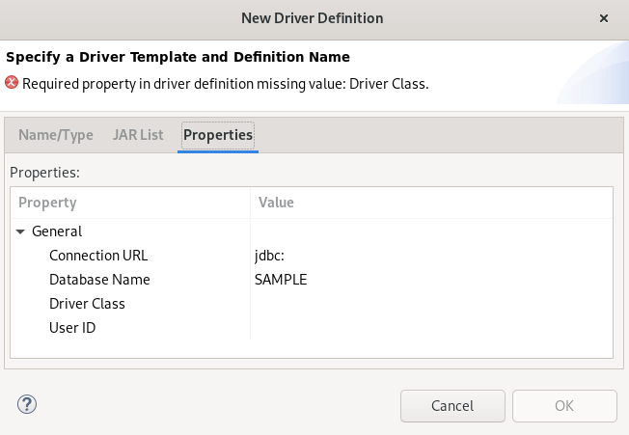Select the Database Name property
Image resolution: width=629 pixels, height=435 pixels.
click(99, 280)
